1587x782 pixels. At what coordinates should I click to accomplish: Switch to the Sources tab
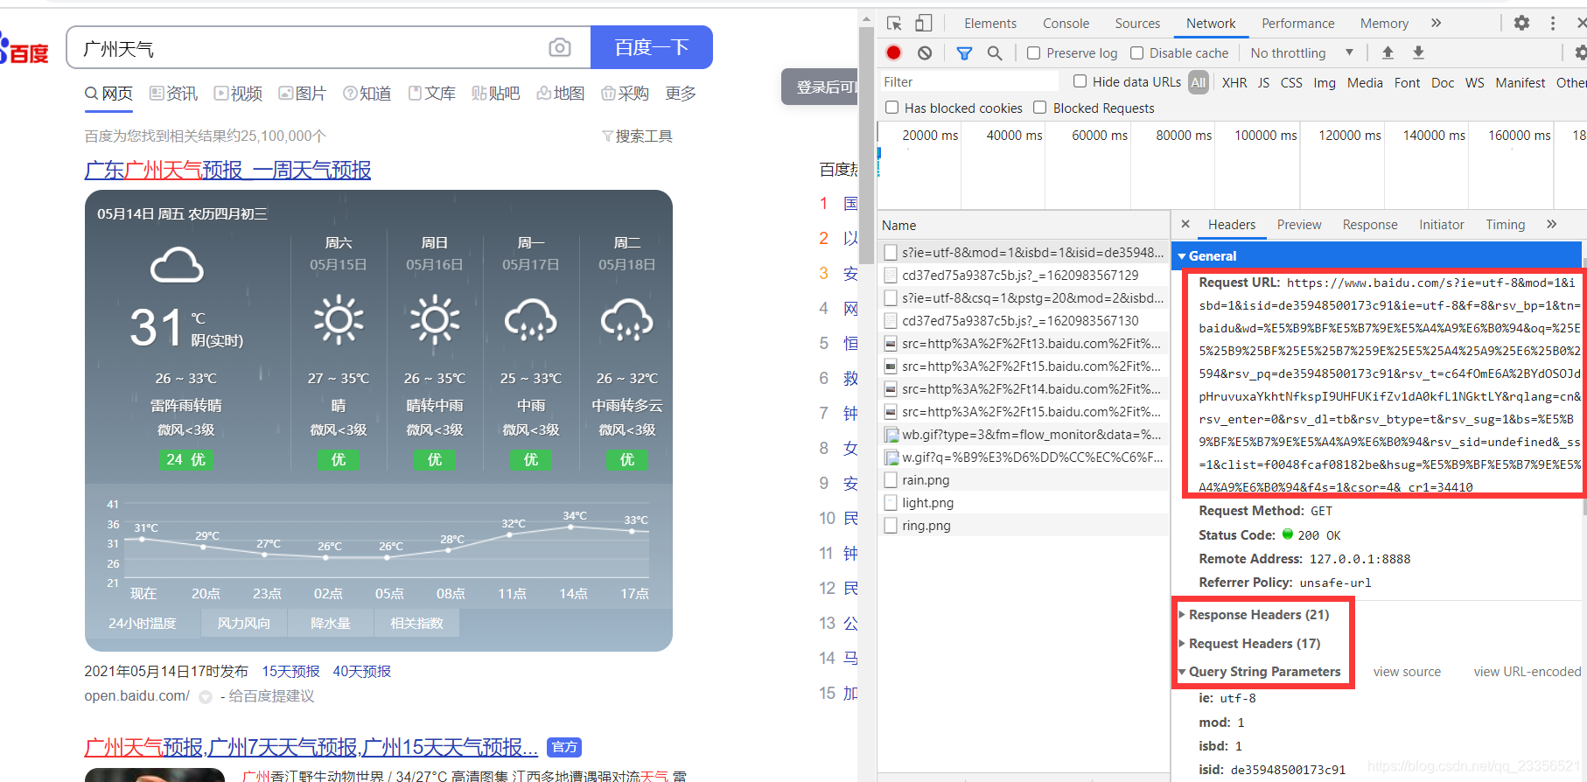1137,24
